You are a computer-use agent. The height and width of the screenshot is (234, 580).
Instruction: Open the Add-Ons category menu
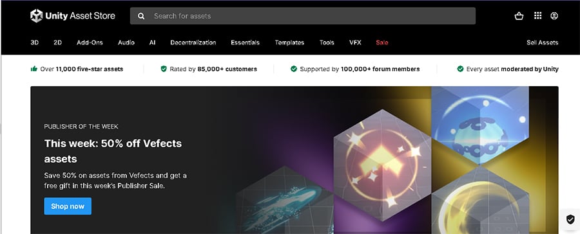[x=90, y=42]
